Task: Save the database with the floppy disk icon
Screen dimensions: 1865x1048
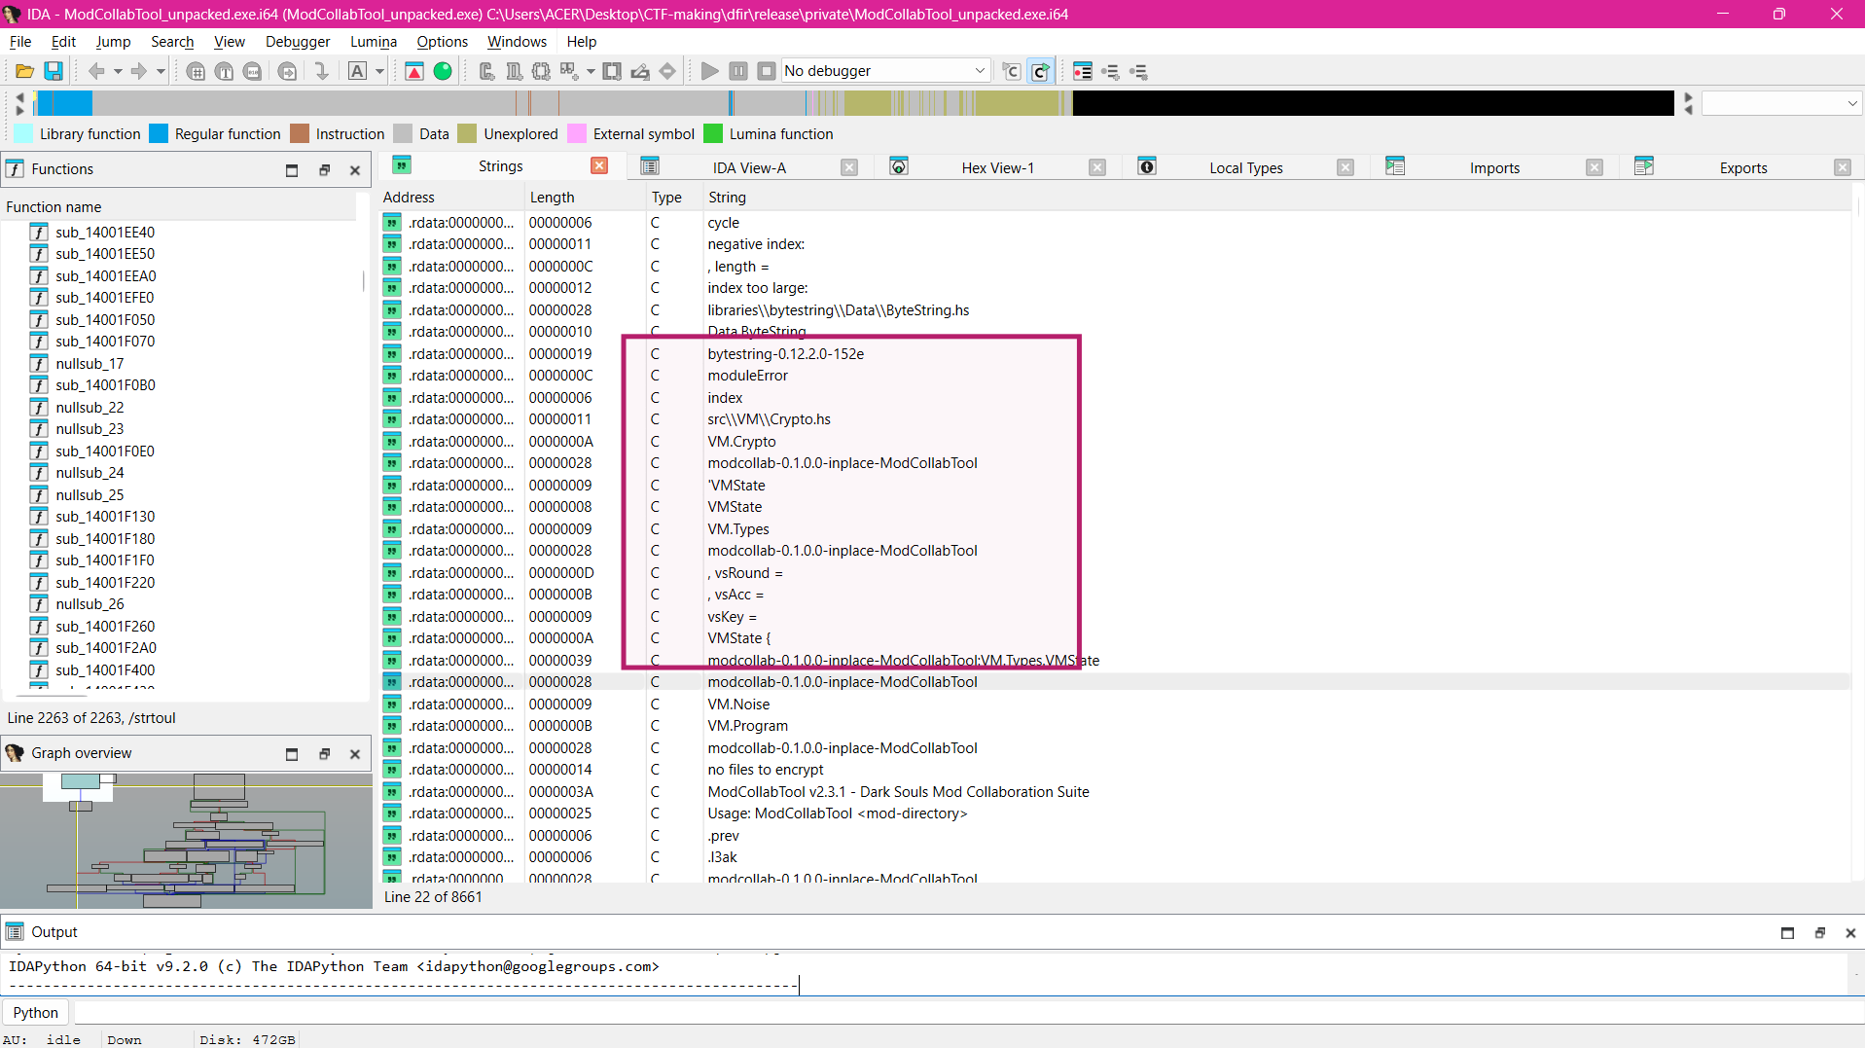Action: tap(54, 71)
